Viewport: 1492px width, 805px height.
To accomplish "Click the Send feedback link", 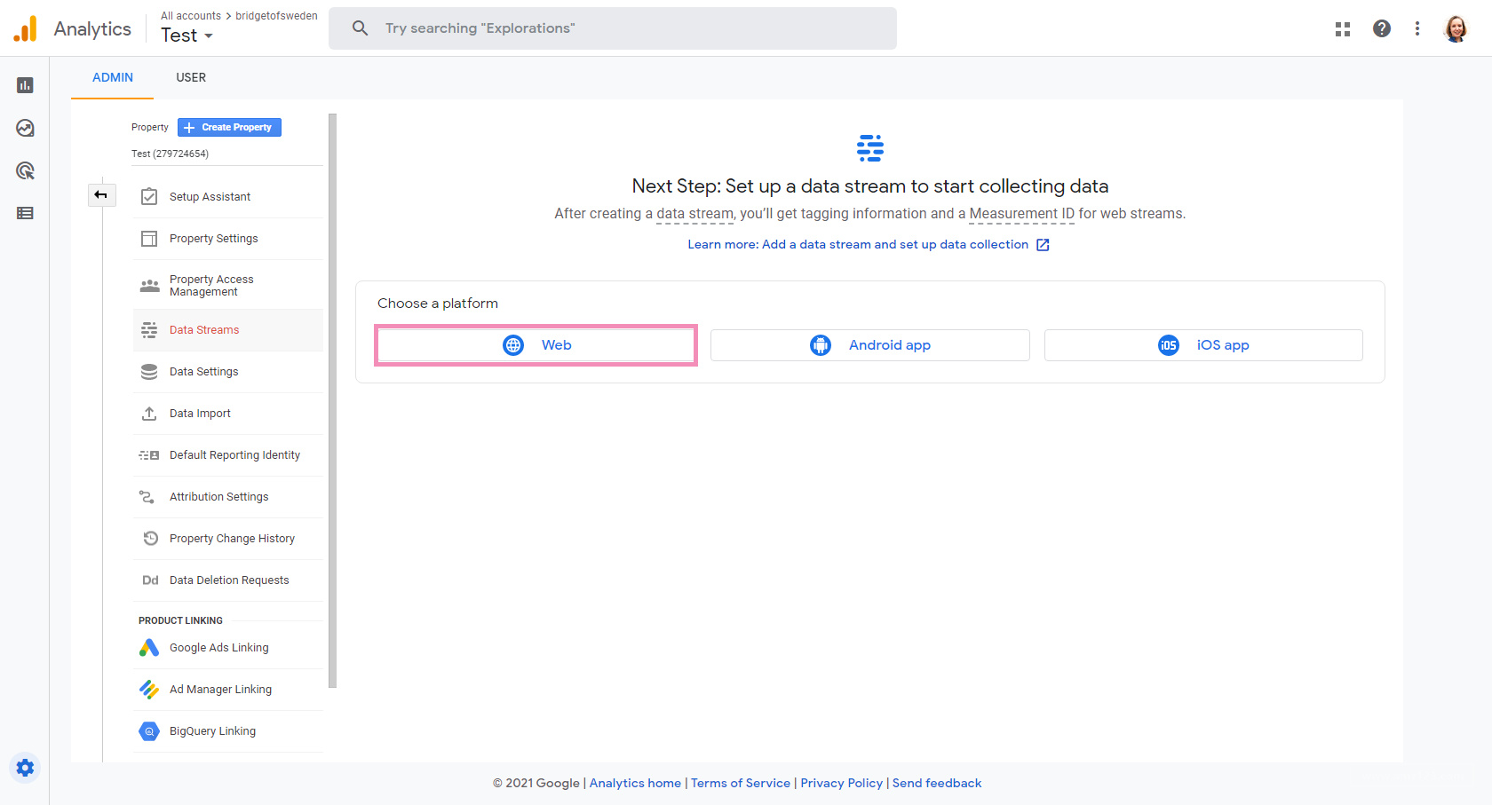I will tap(937, 783).
